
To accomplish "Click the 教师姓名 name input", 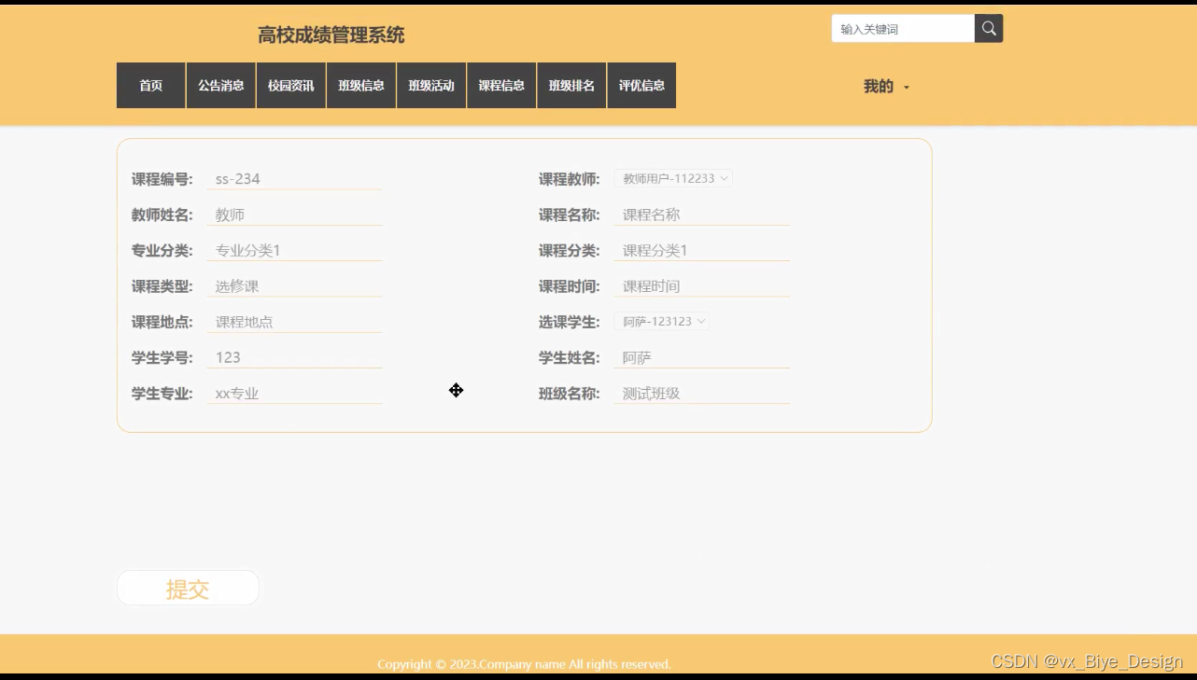I will click(x=295, y=214).
